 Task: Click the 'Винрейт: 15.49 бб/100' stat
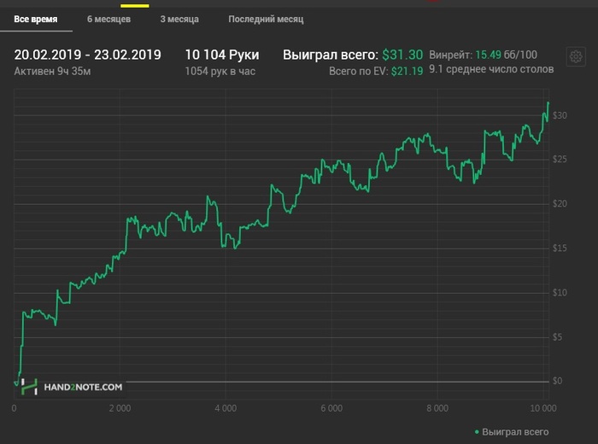click(484, 55)
